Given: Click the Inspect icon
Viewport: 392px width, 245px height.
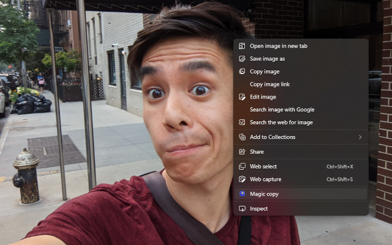Looking at the screenshot, I should (242, 209).
